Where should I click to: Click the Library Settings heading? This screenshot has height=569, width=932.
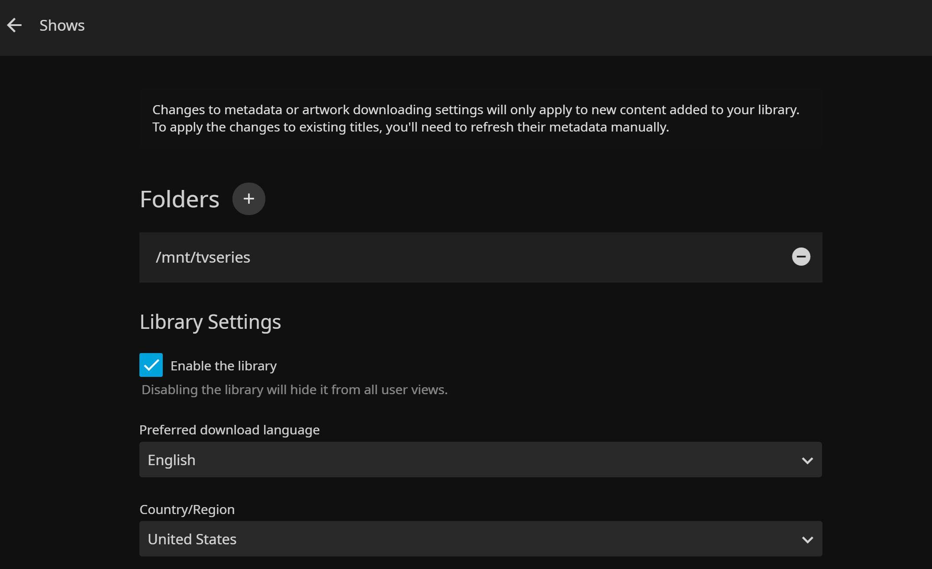coord(210,322)
